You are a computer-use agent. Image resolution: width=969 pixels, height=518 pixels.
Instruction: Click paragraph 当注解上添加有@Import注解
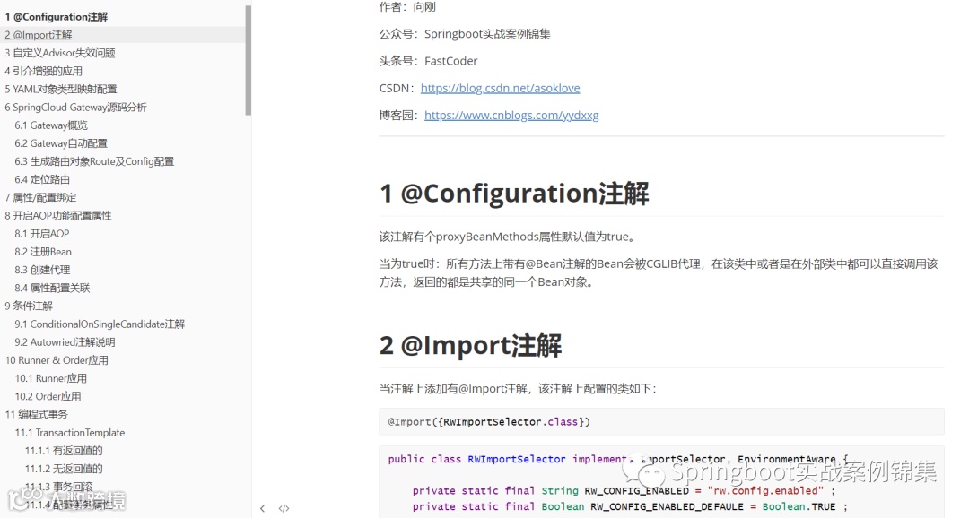pyautogui.click(x=518, y=388)
